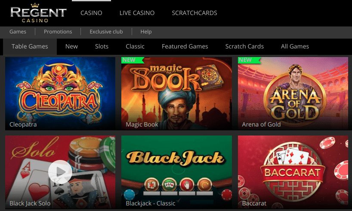Image resolution: width=352 pixels, height=211 pixels.
Task: Open the Promotions link
Action: coord(58,32)
